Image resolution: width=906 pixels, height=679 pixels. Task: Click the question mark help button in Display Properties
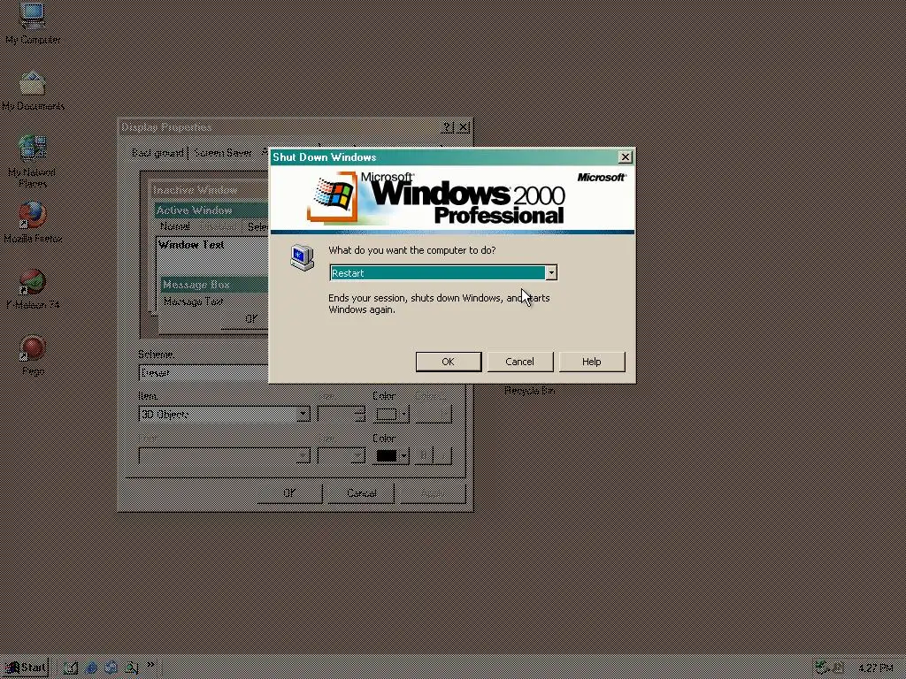[447, 127]
